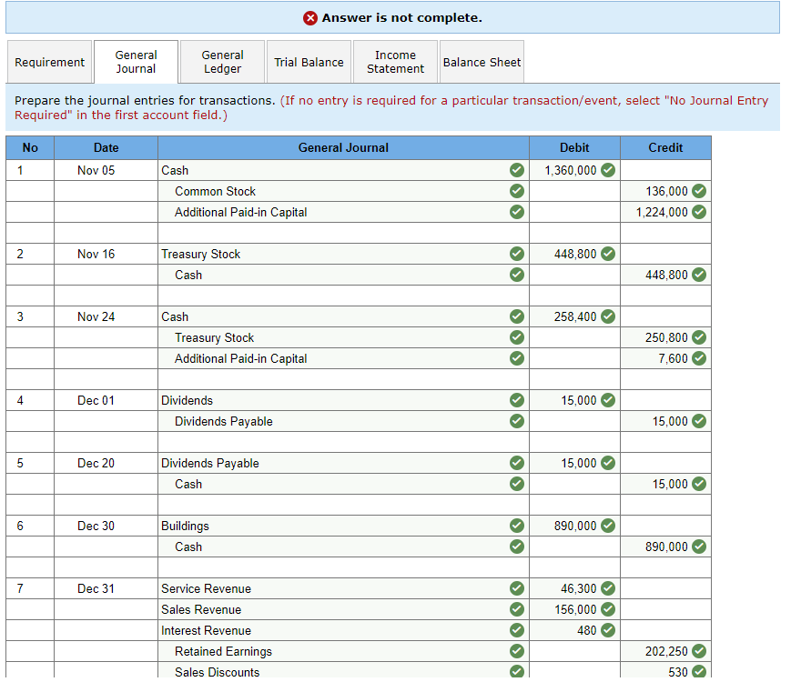The image size is (791, 682).
Task: Click checkmark beside 250,800 credit amount
Action: point(699,337)
